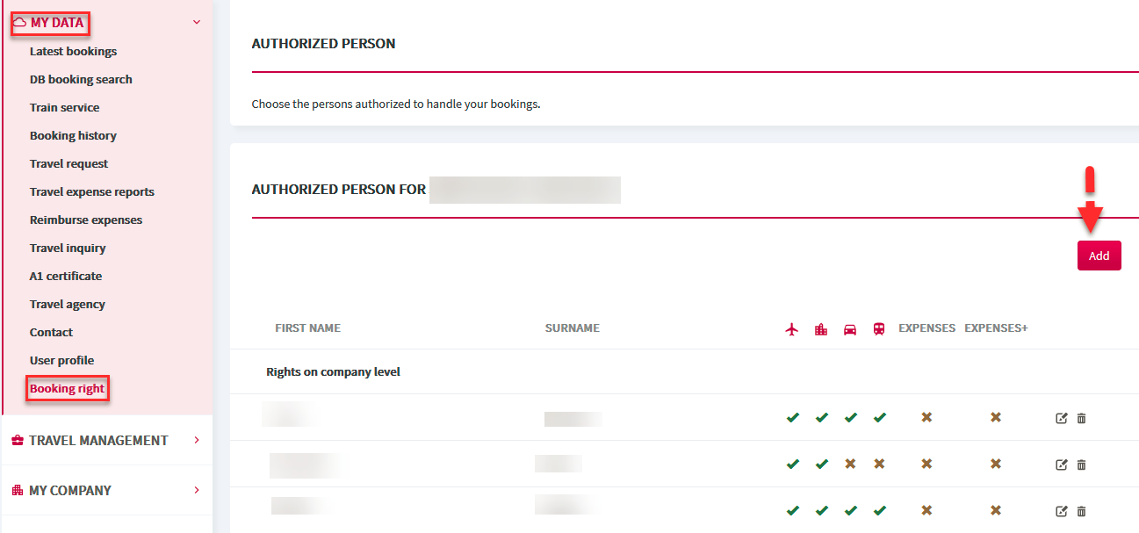Open Latest bookings in sidebar

tap(73, 51)
